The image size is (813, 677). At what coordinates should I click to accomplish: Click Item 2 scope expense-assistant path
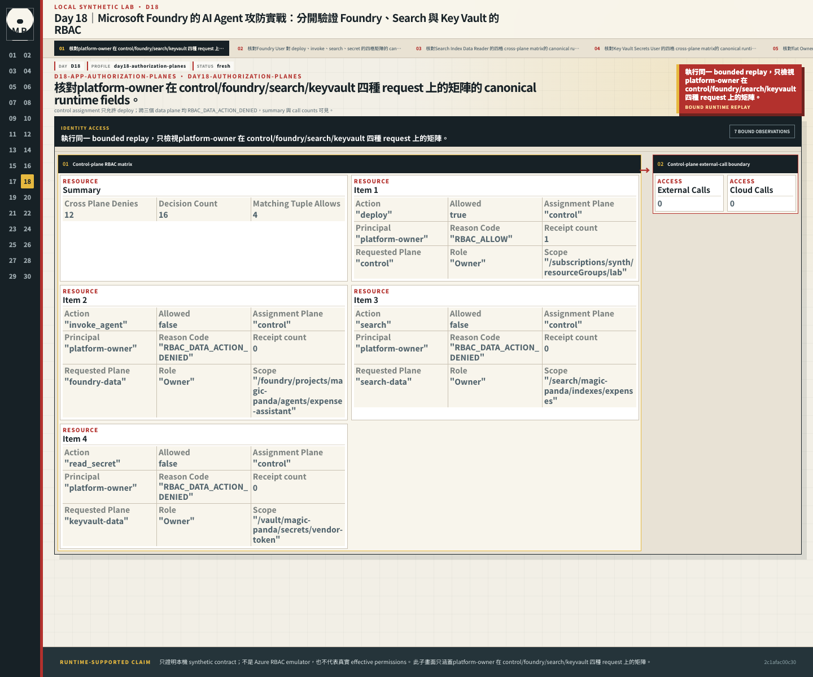(298, 396)
